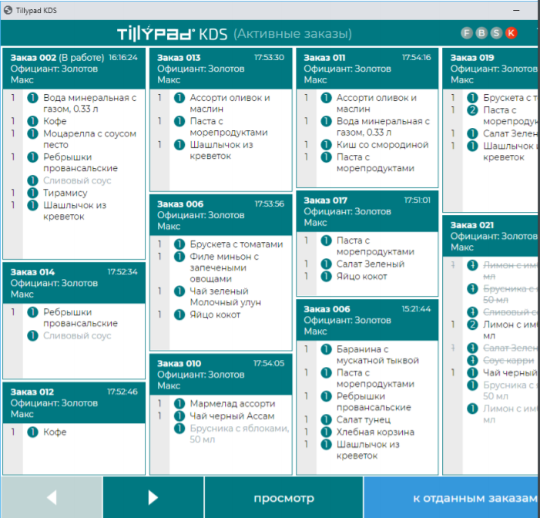Click course icon beside Мармелад ассорти
540x518 pixels.
pos(179,404)
